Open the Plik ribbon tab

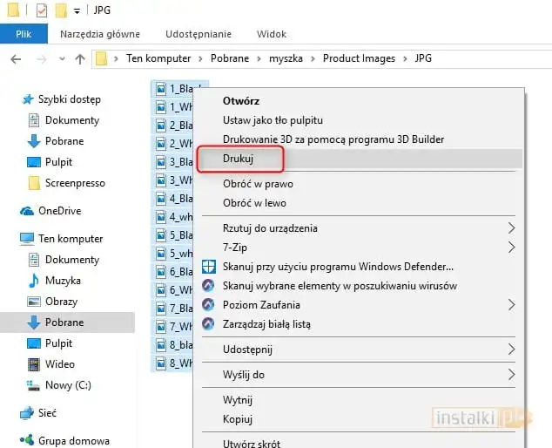click(x=24, y=34)
